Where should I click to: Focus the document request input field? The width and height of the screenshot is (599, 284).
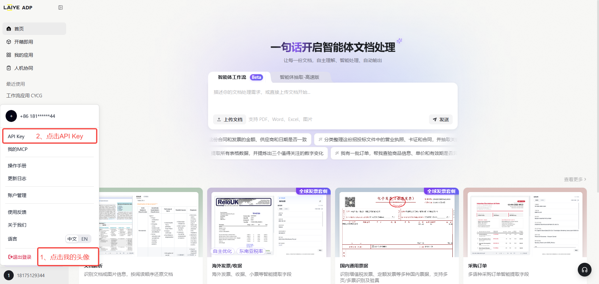pos(333,97)
